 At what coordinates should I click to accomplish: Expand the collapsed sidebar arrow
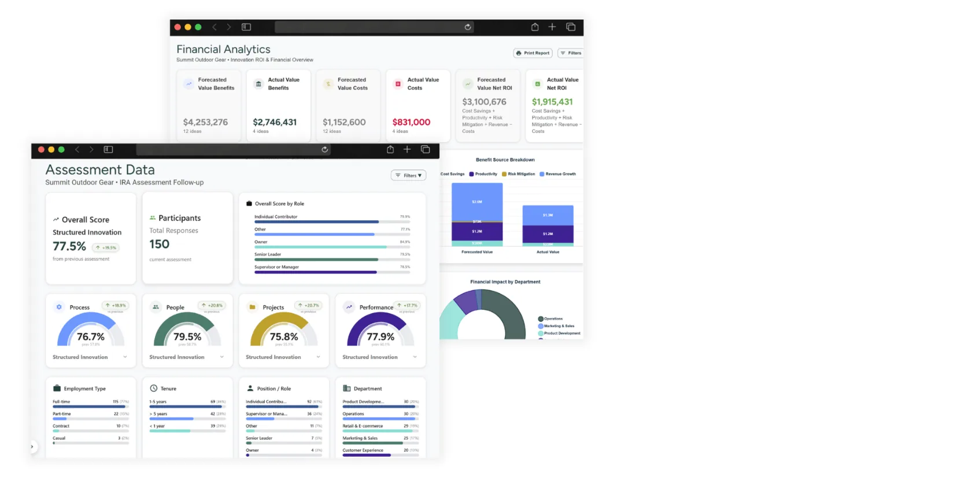pyautogui.click(x=32, y=446)
